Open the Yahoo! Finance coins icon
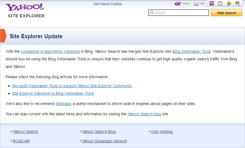 click(229, 3)
